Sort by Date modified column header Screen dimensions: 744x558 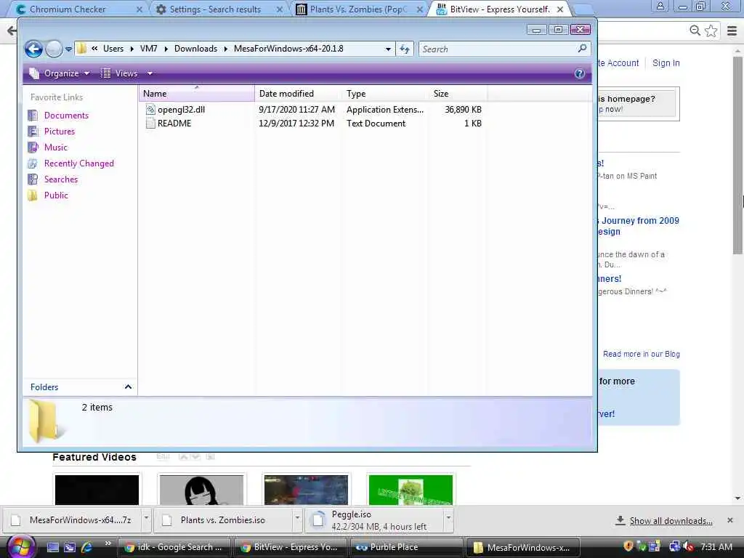[x=298, y=94]
